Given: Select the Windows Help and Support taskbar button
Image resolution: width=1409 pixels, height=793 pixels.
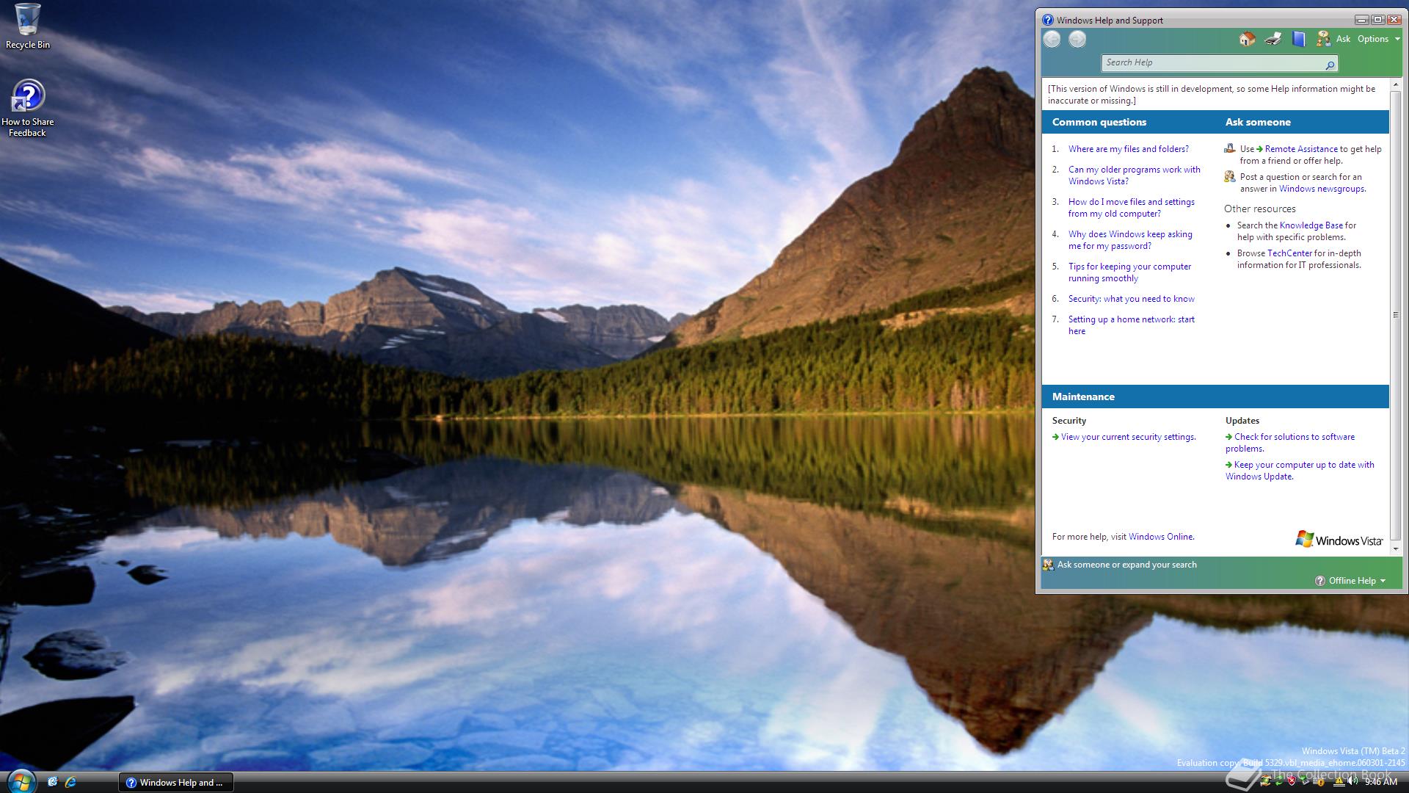Looking at the screenshot, I should pyautogui.click(x=175, y=783).
